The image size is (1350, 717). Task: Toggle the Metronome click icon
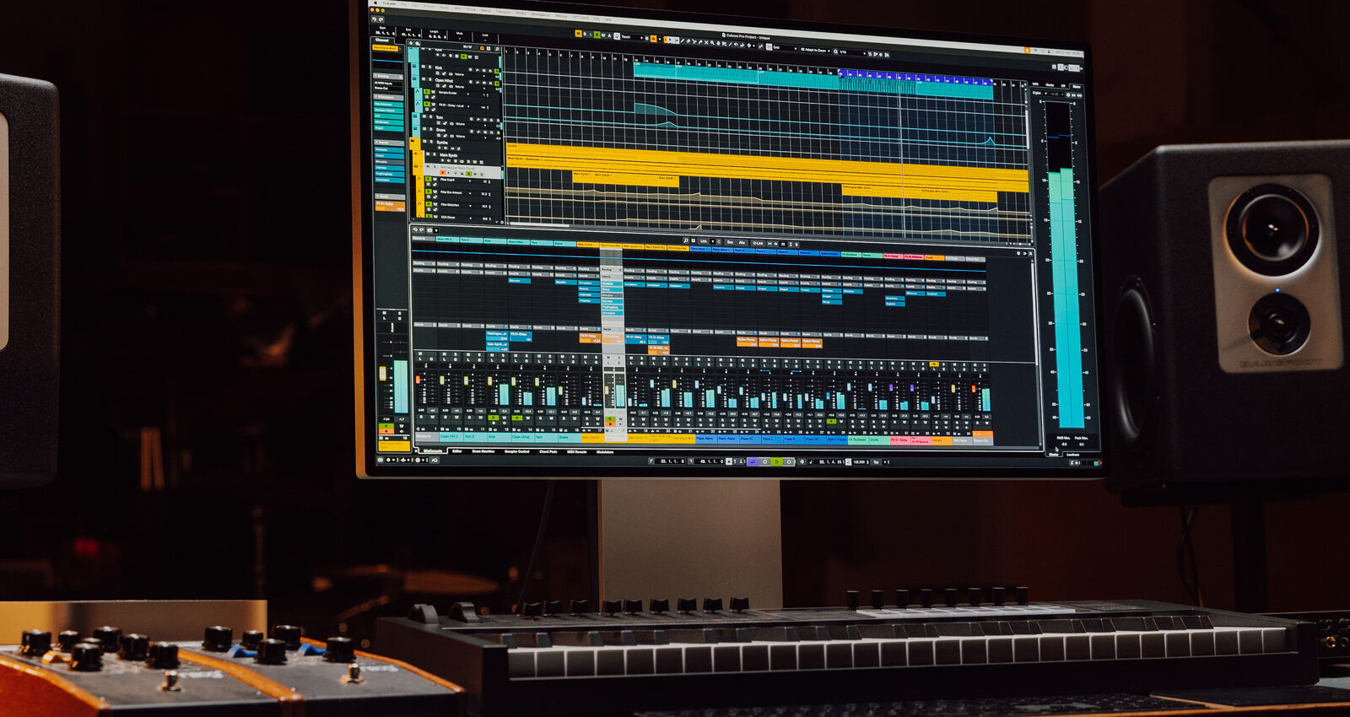[848, 462]
